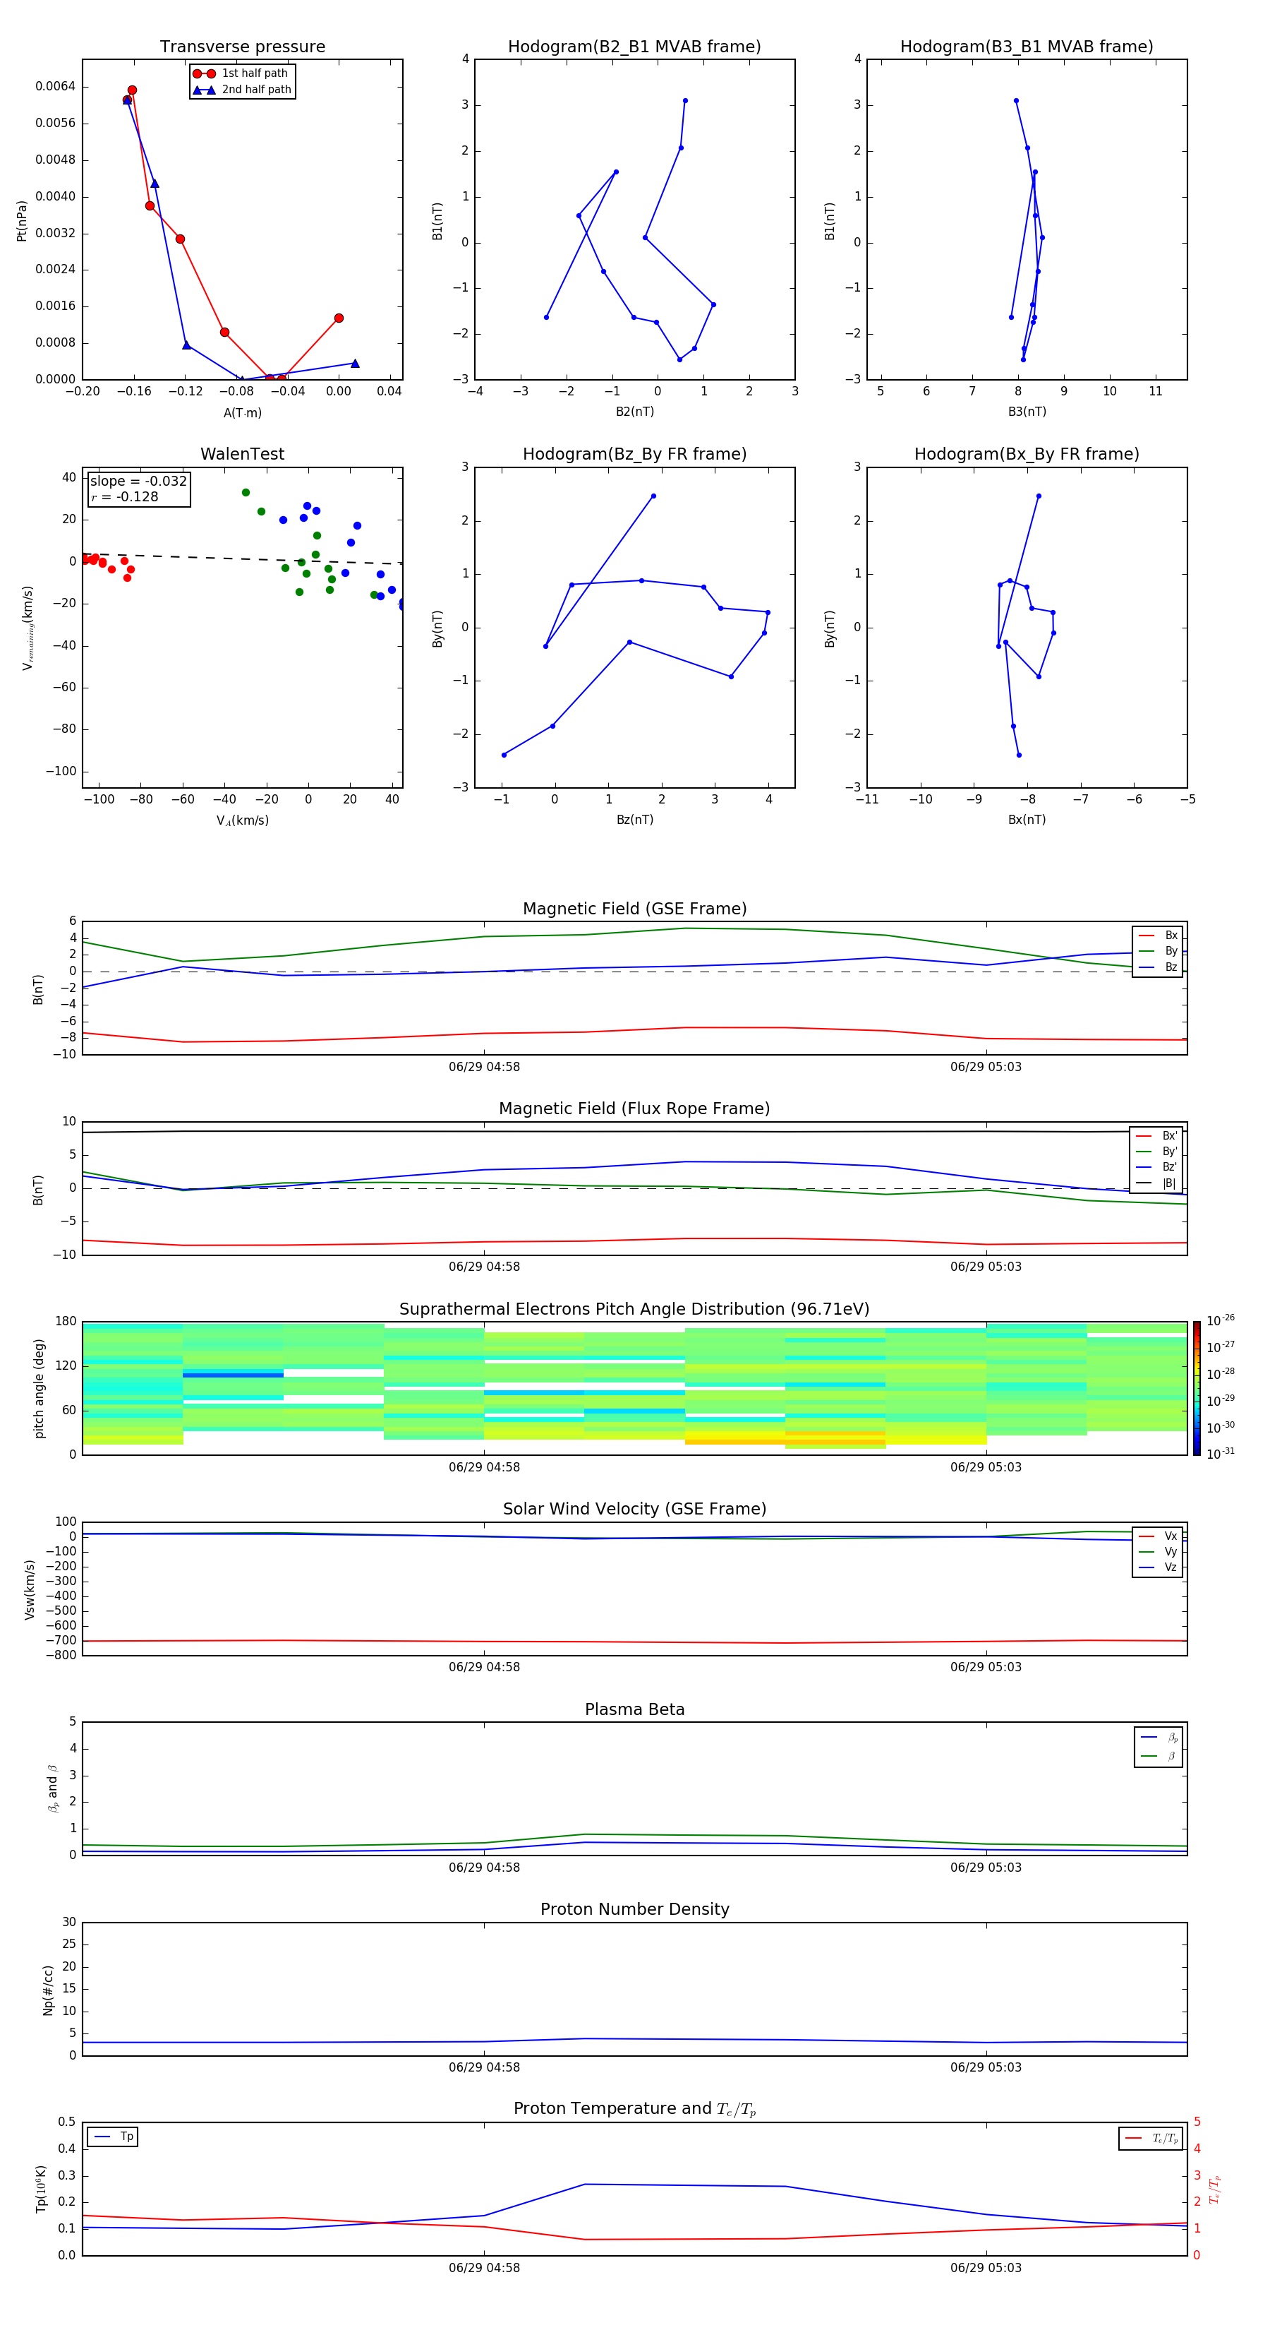This screenshot has width=1270, height=2330.
Task: Click the Vz legend entry in velocity panel
Action: pyautogui.click(x=1158, y=1567)
